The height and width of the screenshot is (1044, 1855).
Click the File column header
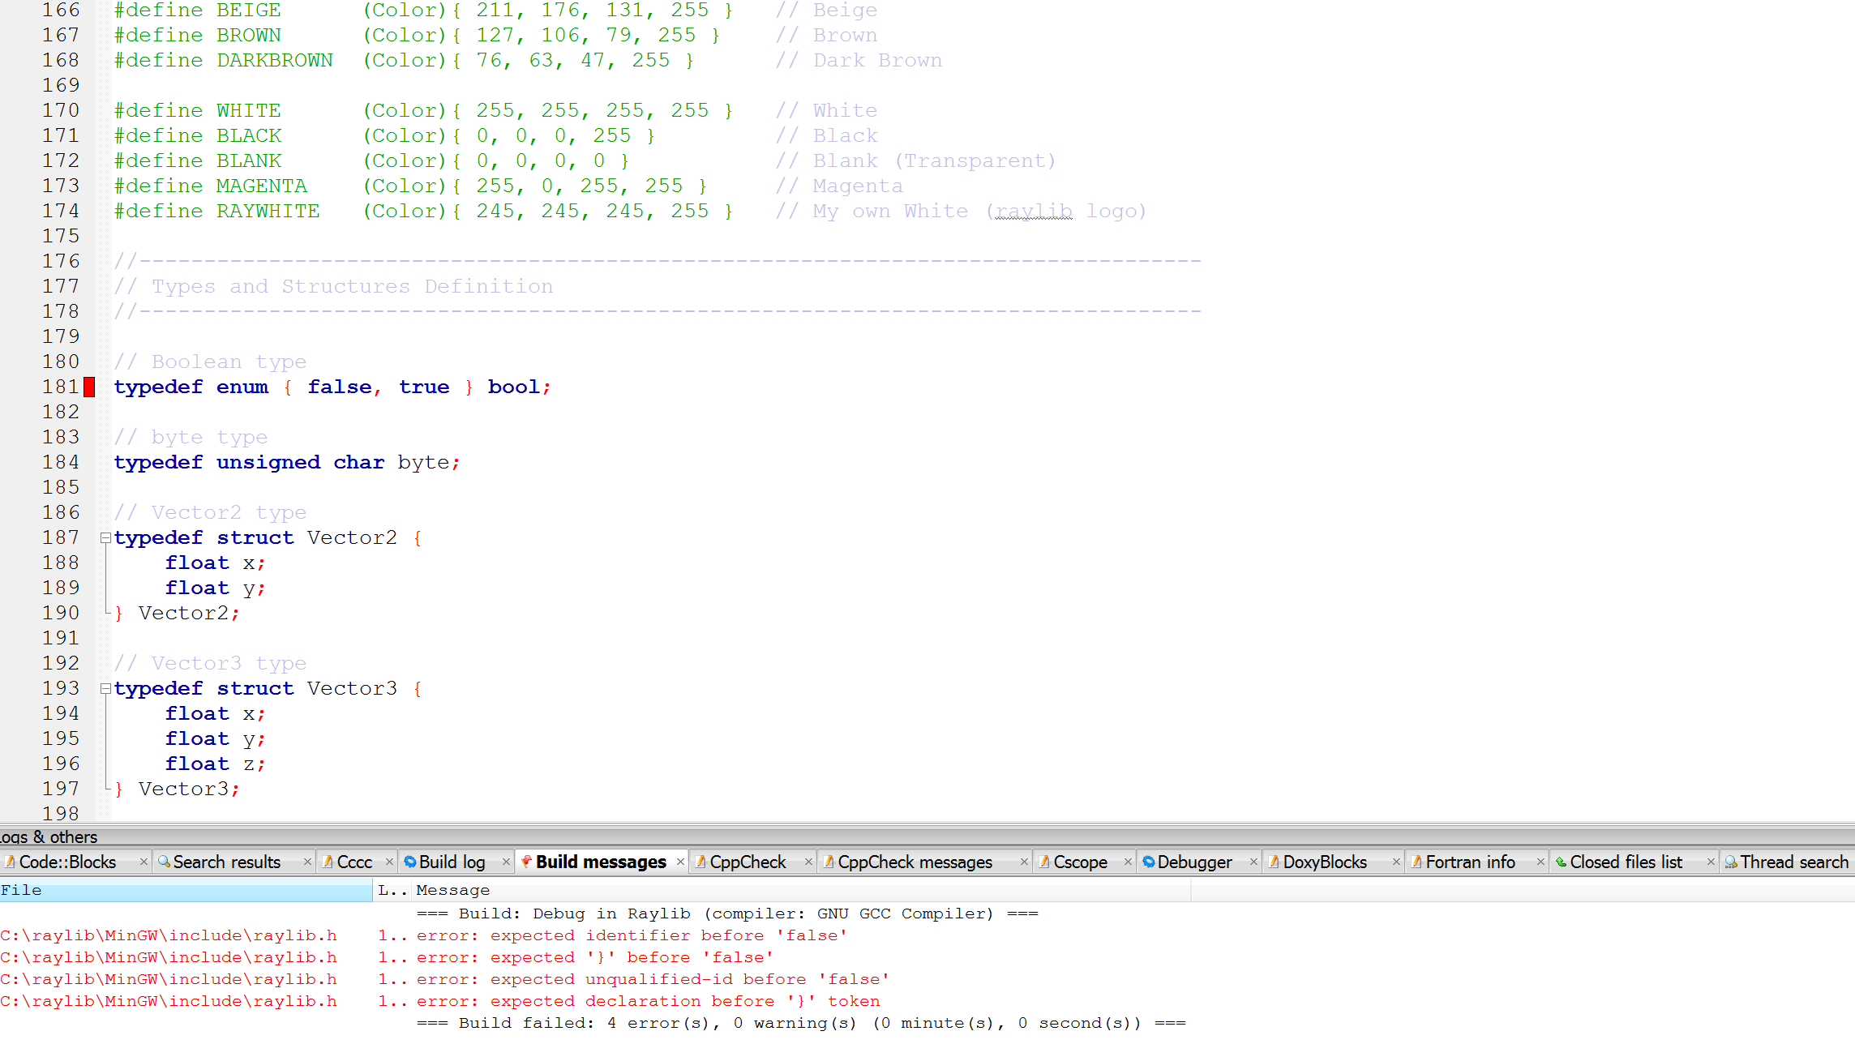23,889
